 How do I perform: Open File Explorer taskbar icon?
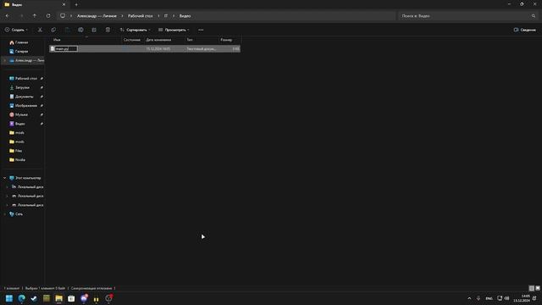(x=58, y=298)
